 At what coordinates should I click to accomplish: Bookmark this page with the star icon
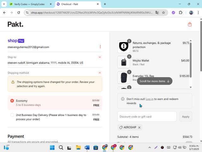point(163,13)
